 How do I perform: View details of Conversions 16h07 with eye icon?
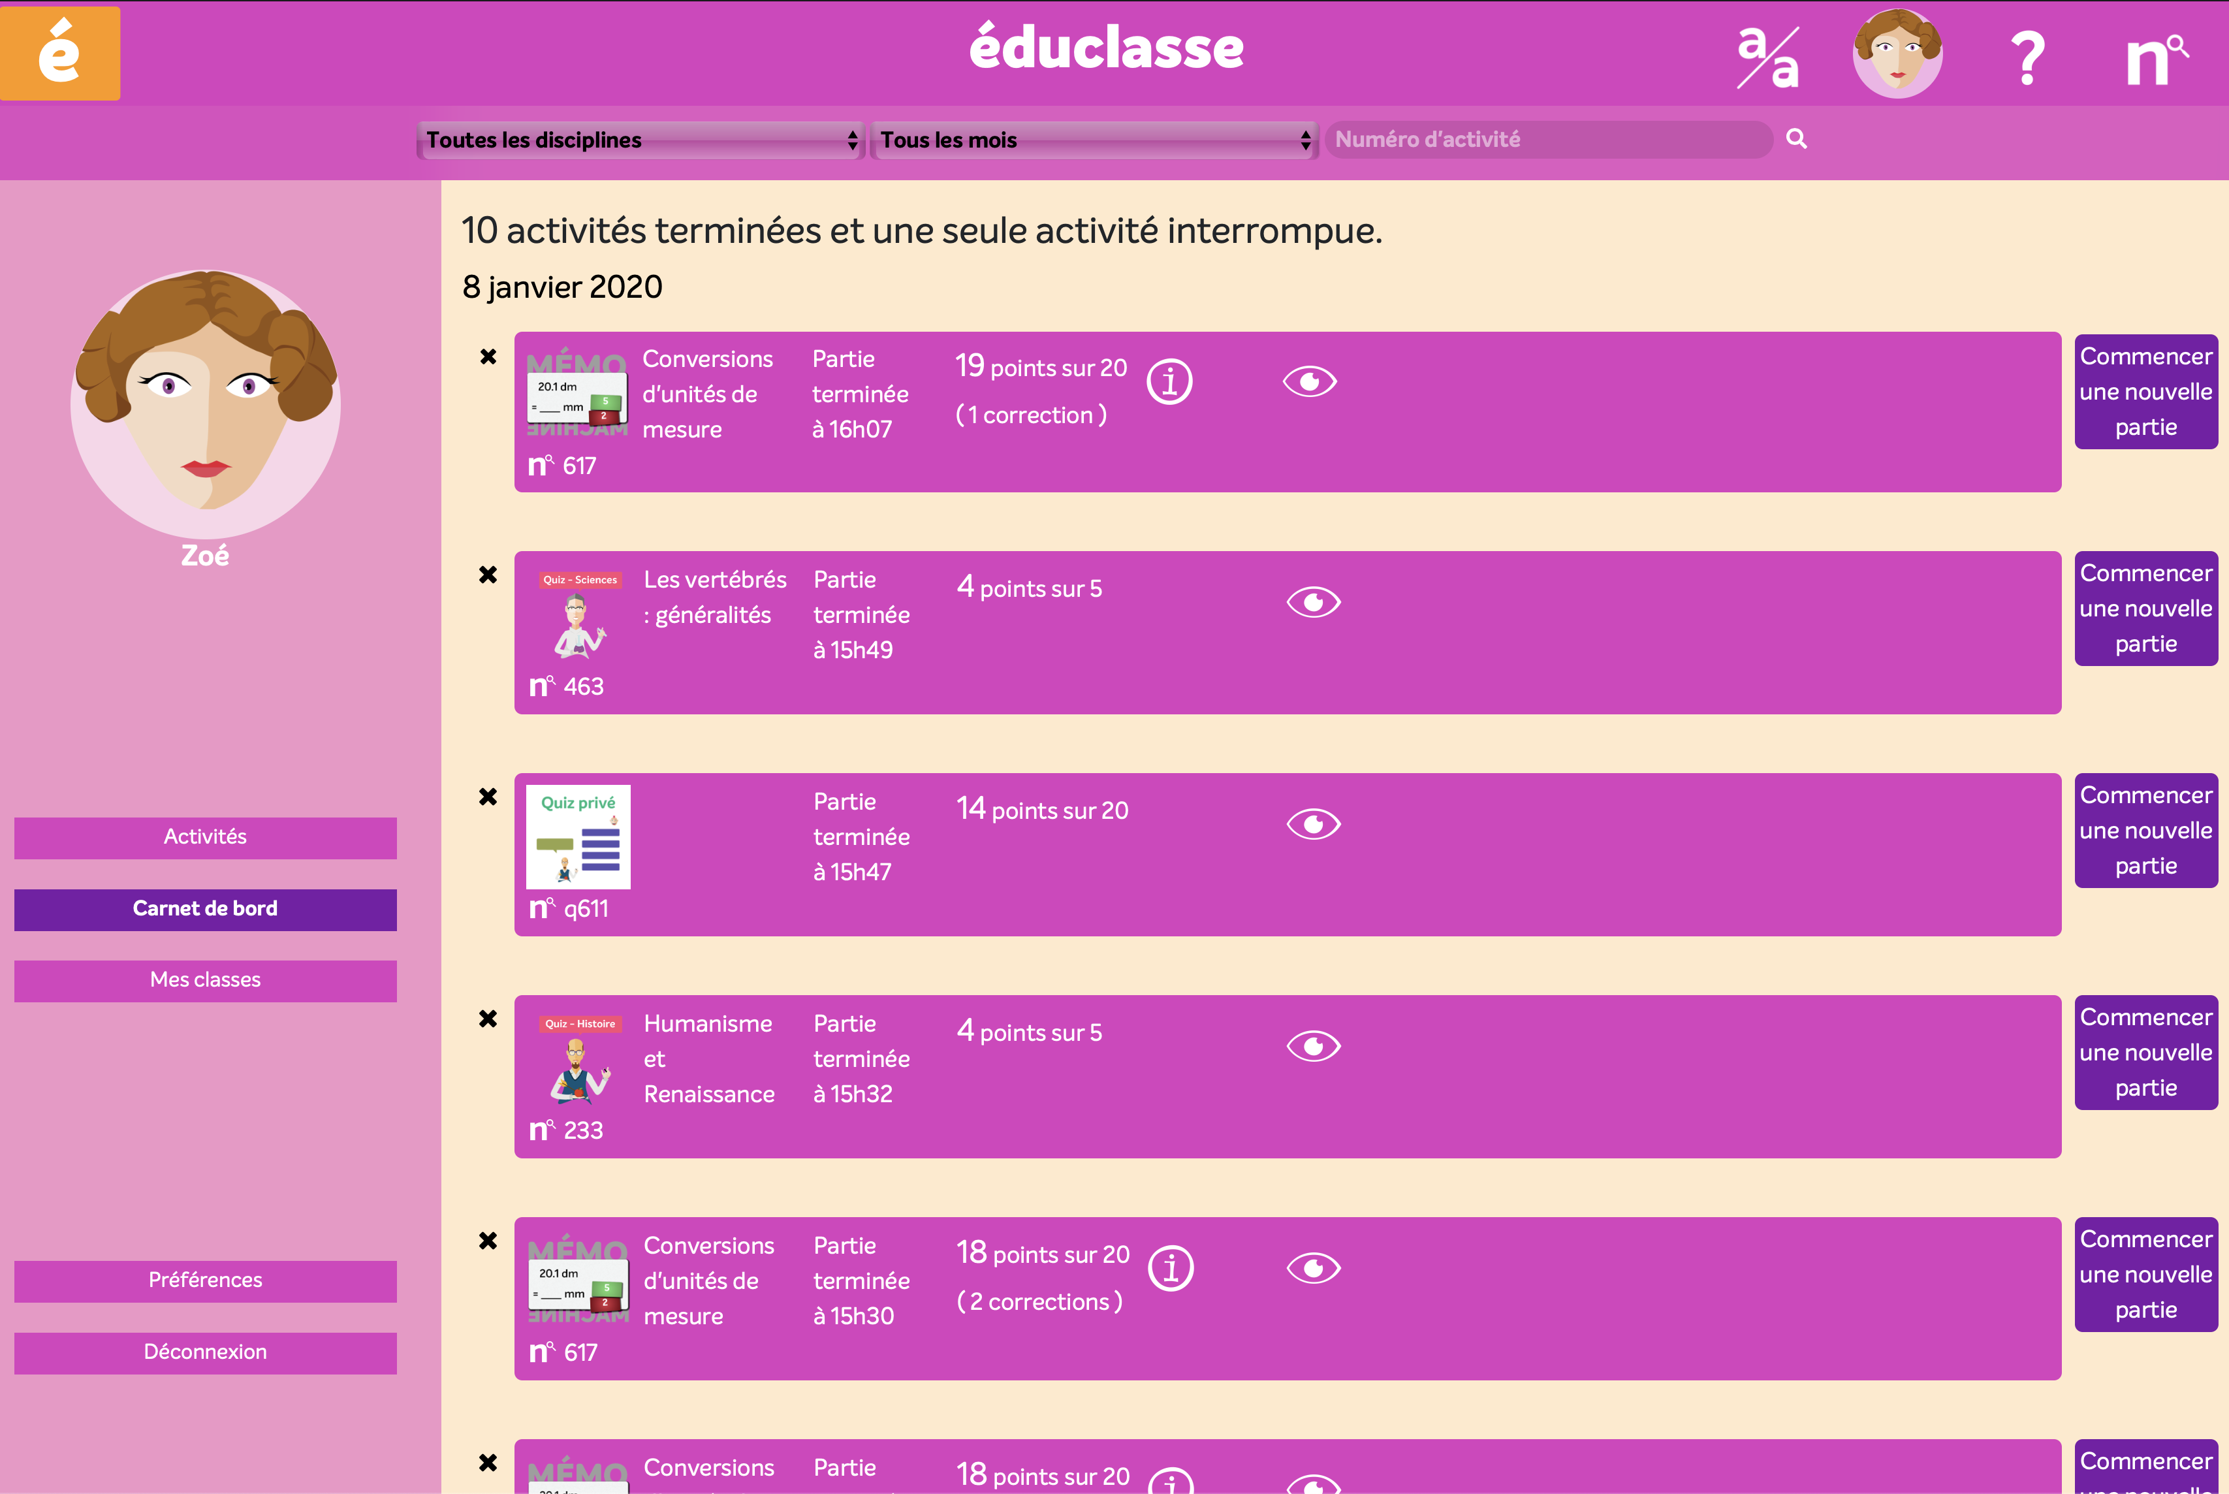(x=1310, y=382)
